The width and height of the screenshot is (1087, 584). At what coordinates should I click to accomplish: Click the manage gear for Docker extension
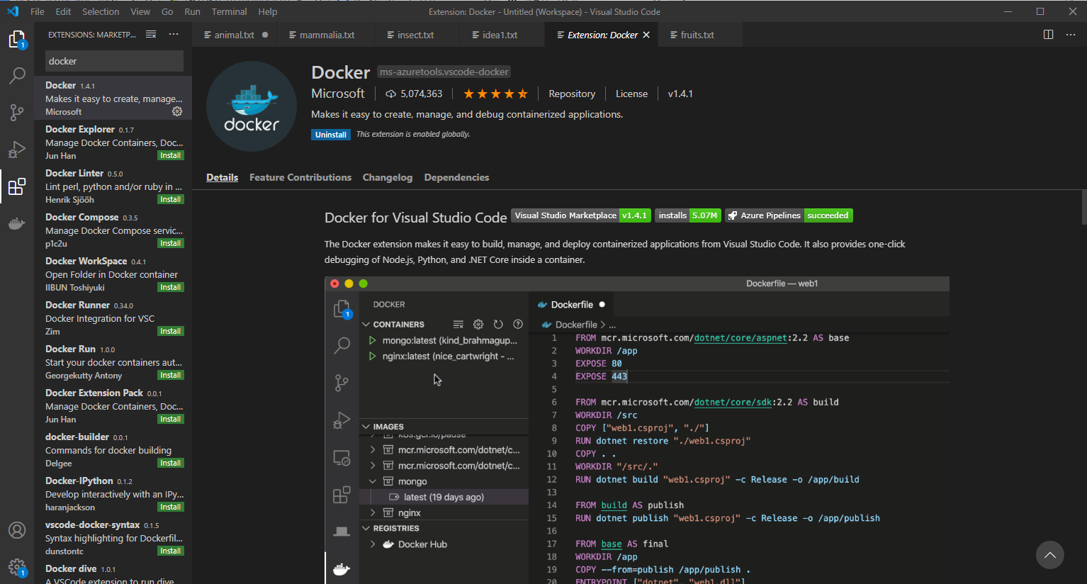(177, 111)
